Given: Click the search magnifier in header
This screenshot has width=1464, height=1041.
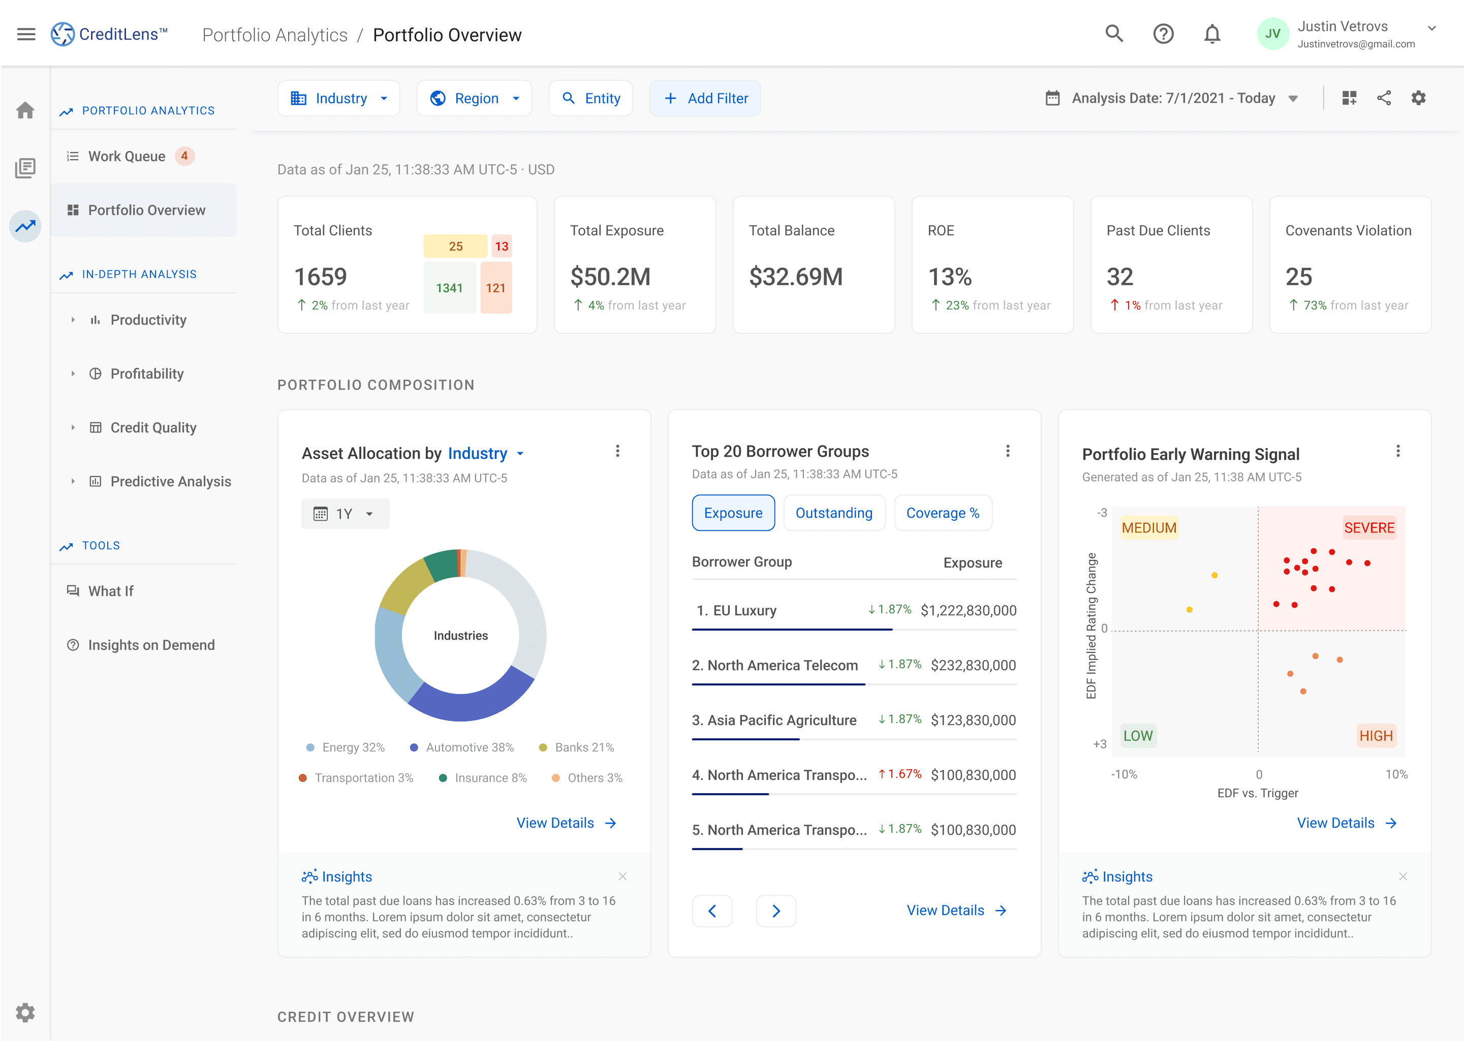Looking at the screenshot, I should coord(1114,34).
